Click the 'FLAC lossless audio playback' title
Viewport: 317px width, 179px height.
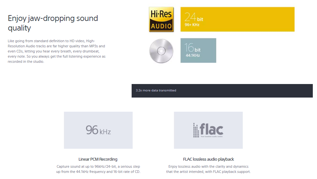[209, 159]
